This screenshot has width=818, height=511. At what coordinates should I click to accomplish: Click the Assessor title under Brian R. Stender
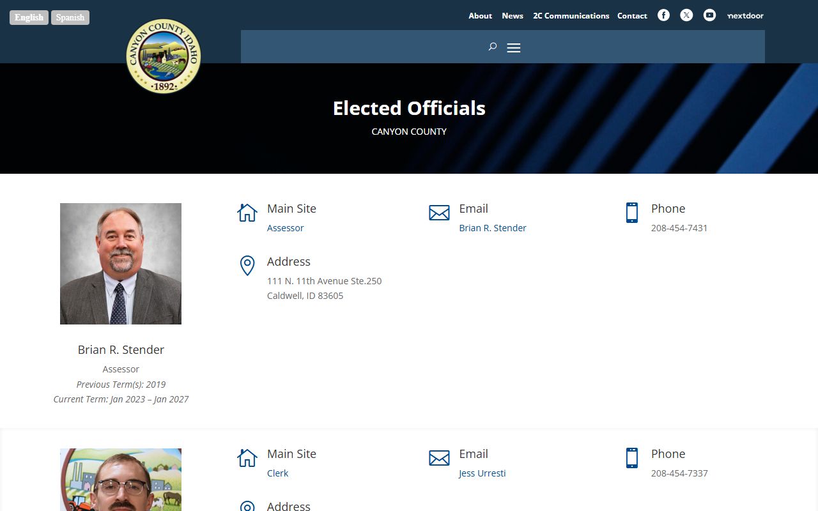coord(121,369)
